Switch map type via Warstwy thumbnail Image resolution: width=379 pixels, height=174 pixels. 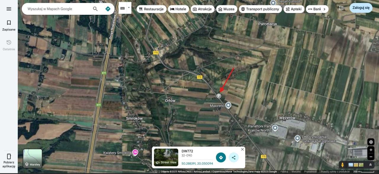pos(33,158)
